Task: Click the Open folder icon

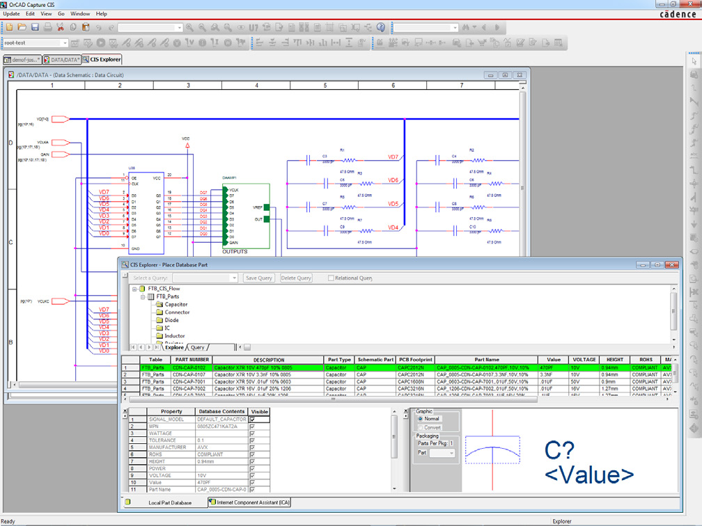Action: point(22,27)
